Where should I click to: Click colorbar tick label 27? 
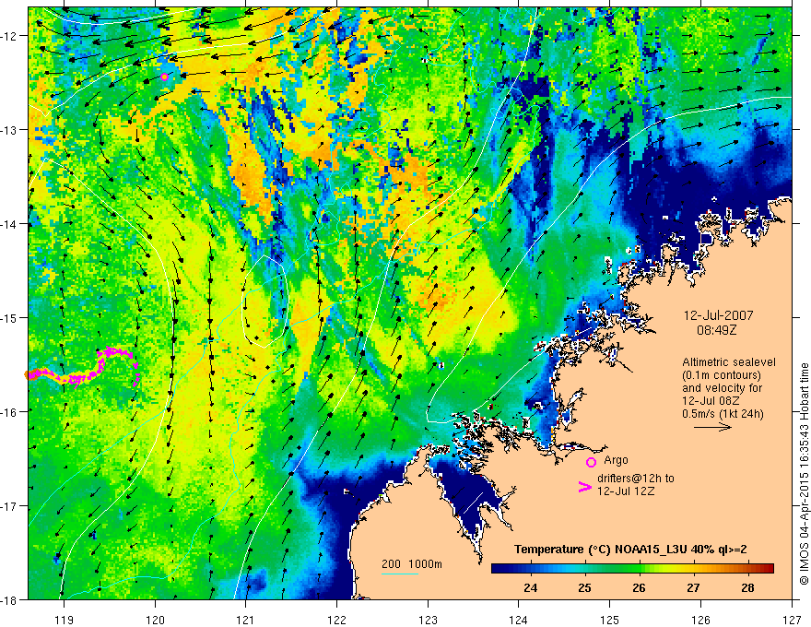(x=693, y=587)
